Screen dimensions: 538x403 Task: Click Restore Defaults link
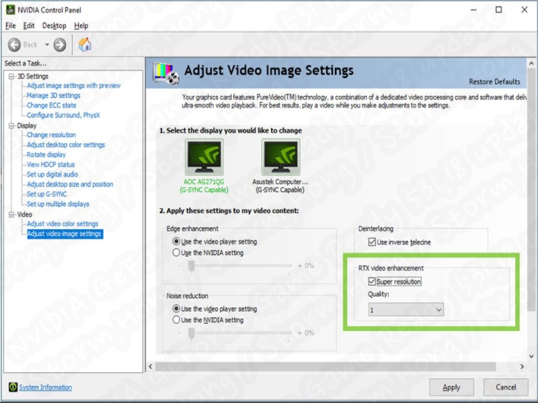pos(494,81)
